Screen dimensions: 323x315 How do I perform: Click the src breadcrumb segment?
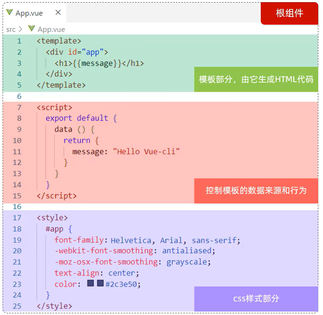(x=11, y=30)
